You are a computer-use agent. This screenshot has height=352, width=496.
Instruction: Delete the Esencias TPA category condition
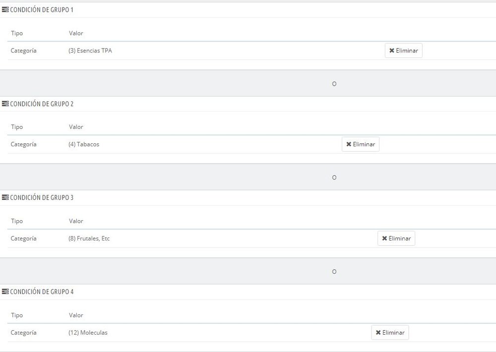click(x=403, y=51)
